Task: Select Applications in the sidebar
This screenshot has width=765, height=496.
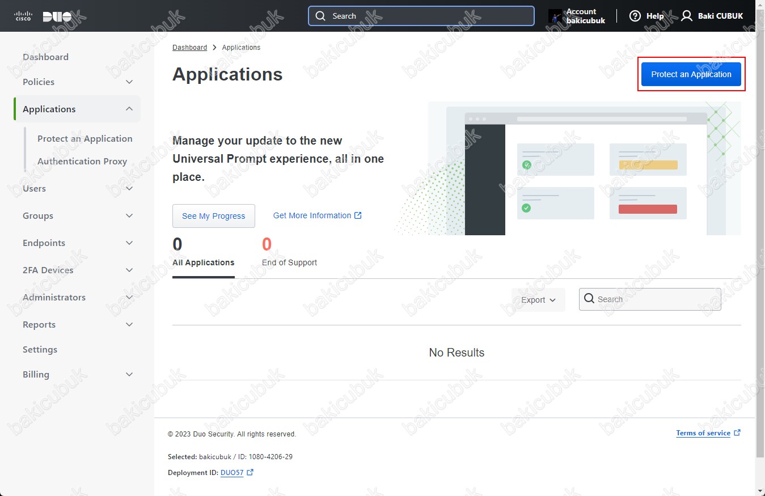Action: click(x=49, y=109)
